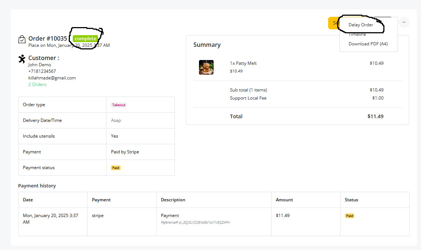This screenshot has height=250, width=421.
Task: Choose Timeline in the dropdown menu
Action: (x=357, y=34)
